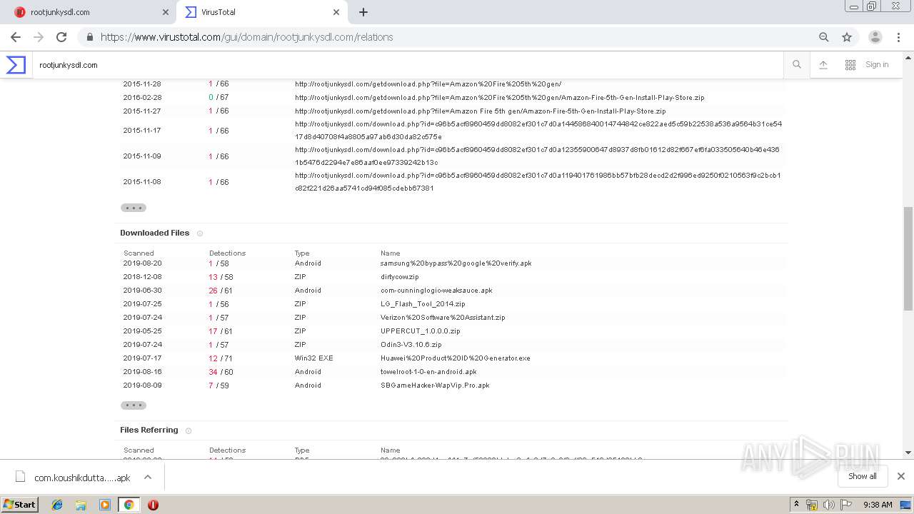
Task: Click the samsung bypass google verify.apk name
Action: [456, 263]
